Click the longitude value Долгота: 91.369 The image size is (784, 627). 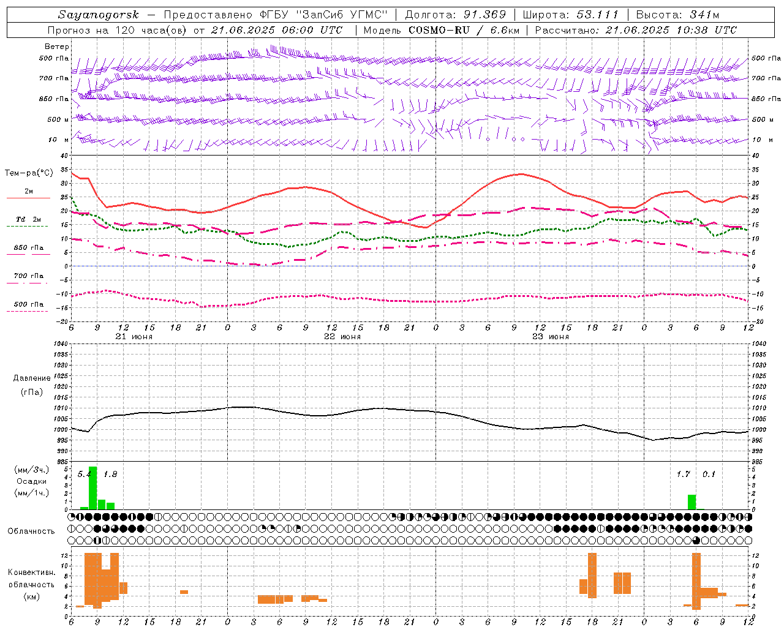click(456, 15)
